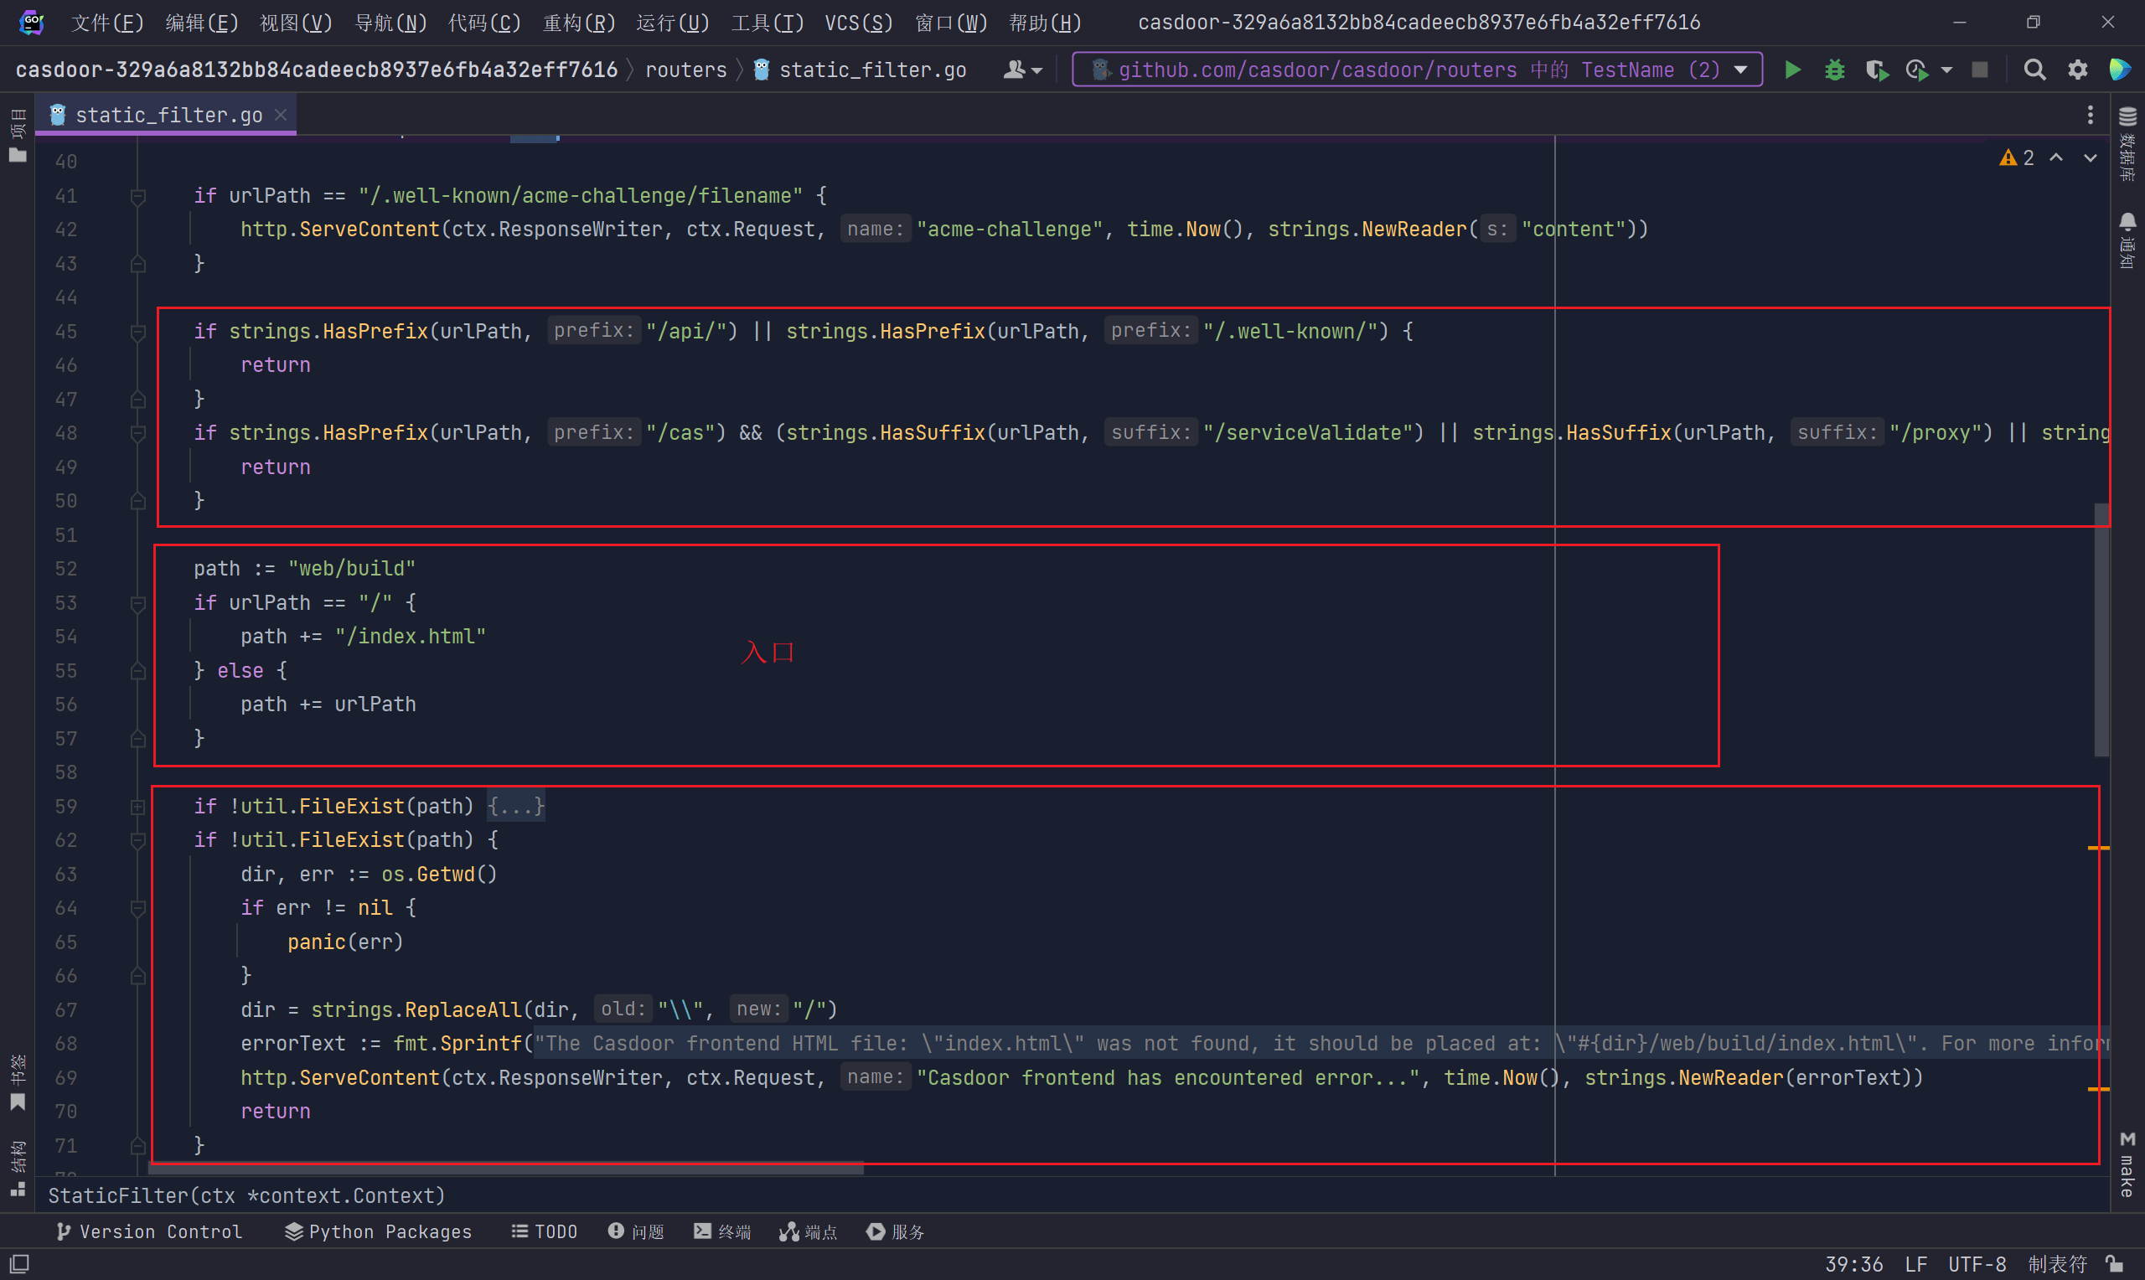Open the 帮助(H) menu
2145x1280 pixels.
point(1046,23)
